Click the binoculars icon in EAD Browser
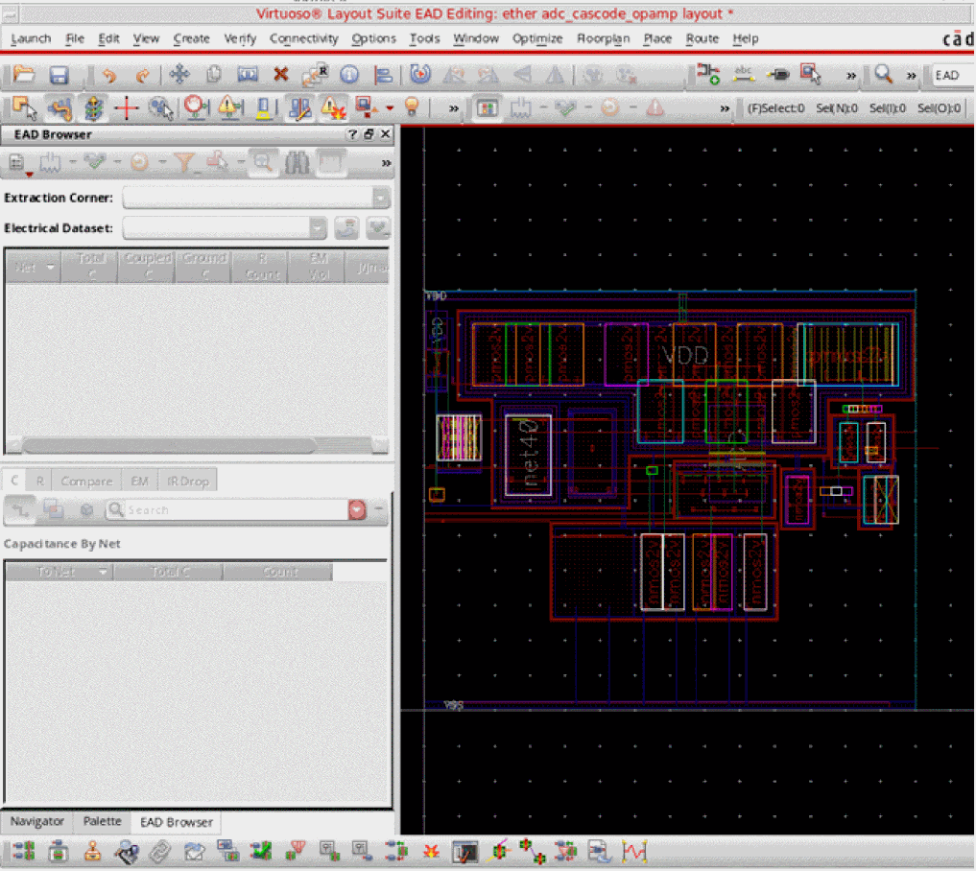 click(x=297, y=163)
